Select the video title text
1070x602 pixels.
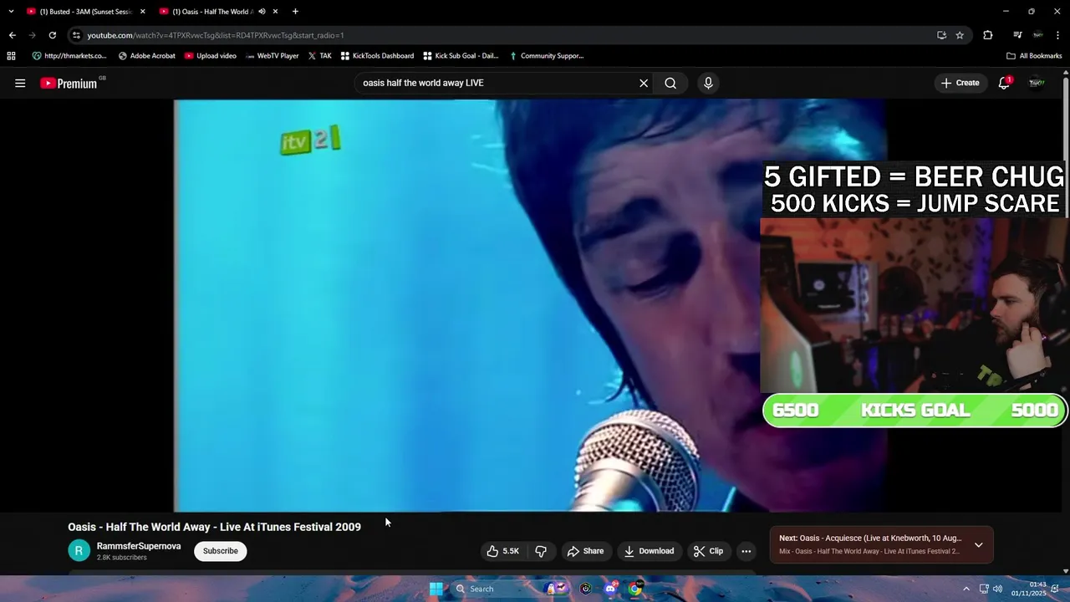pyautogui.click(x=215, y=527)
